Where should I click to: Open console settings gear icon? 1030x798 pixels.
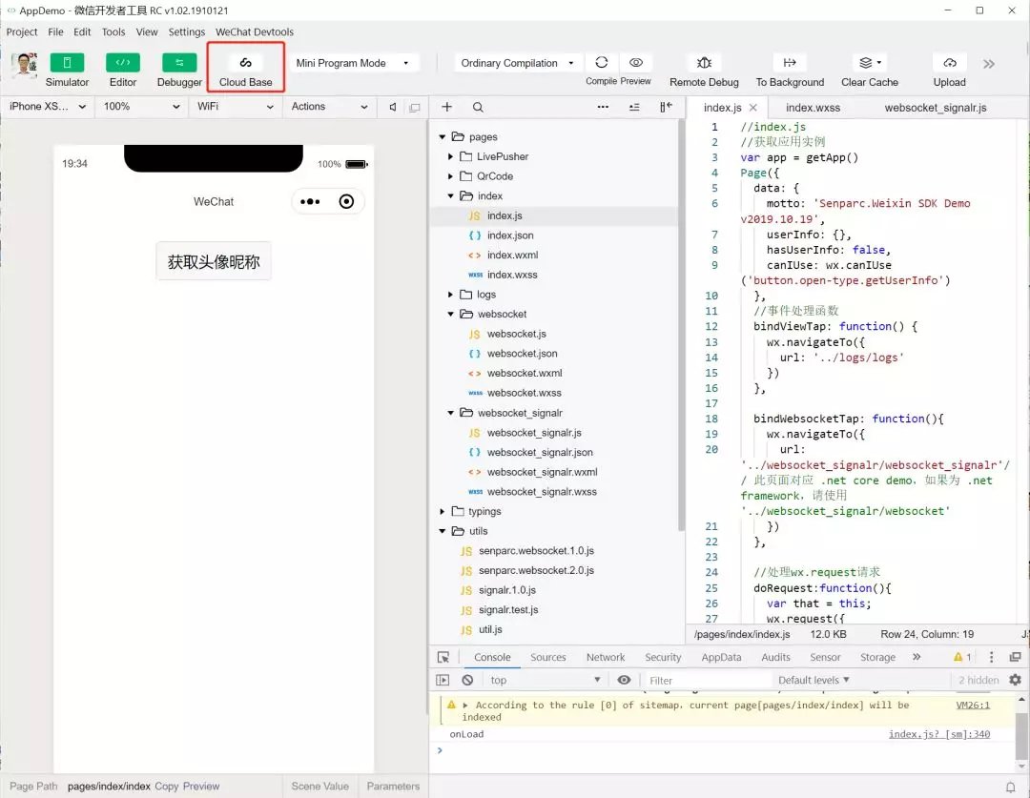(x=1015, y=680)
